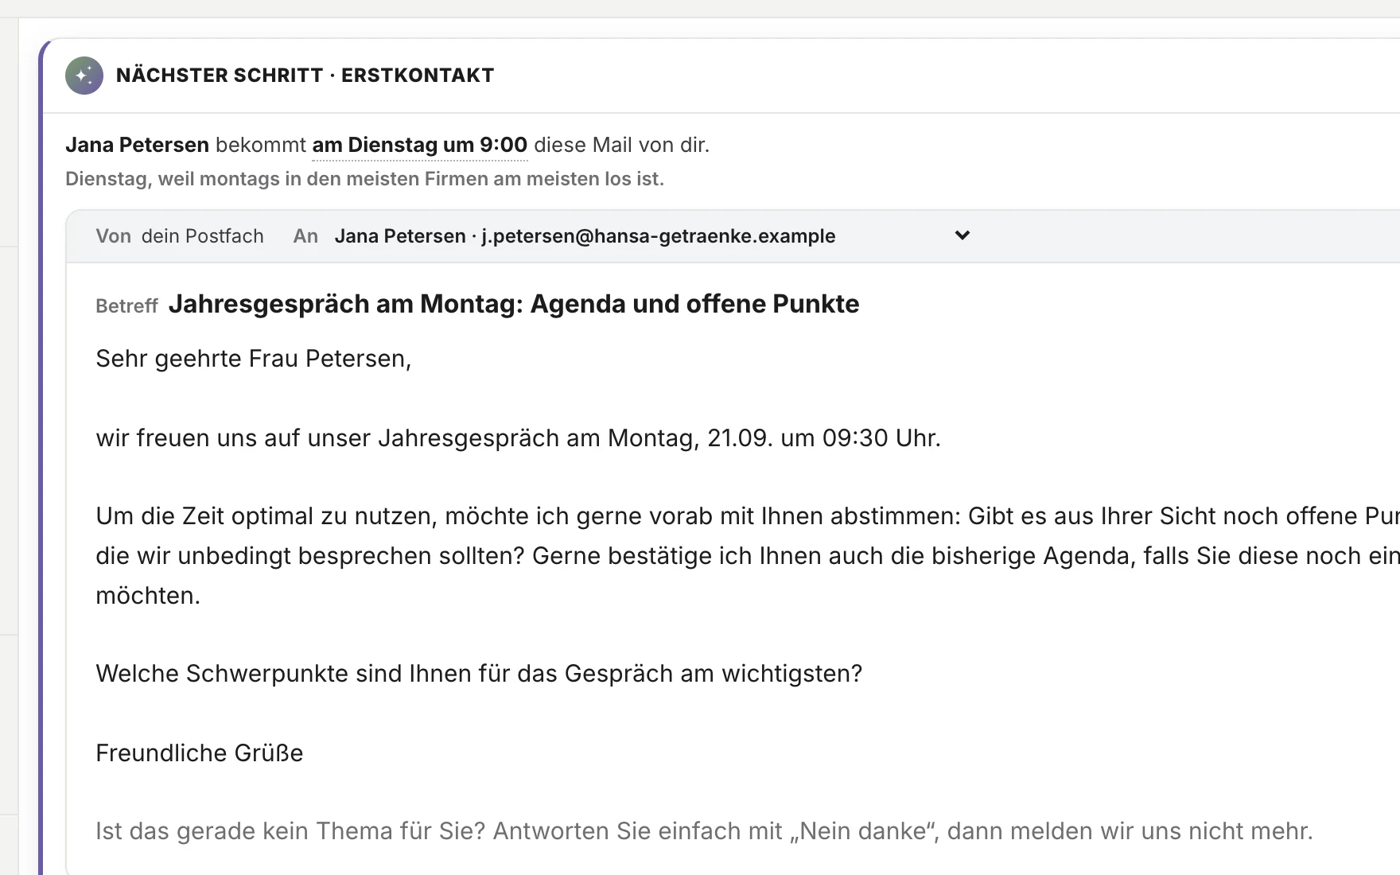This screenshot has height=875, width=1400.
Task: Click the heading 'NÄCHSTER SCHRITT · ERSTKONTAKT'
Action: pos(305,76)
